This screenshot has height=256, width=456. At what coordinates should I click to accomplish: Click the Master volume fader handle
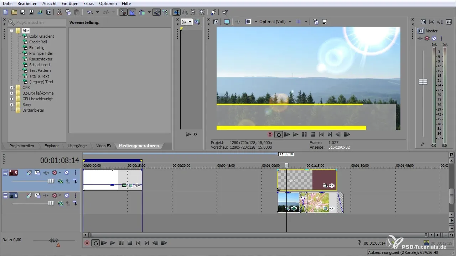[423, 82]
